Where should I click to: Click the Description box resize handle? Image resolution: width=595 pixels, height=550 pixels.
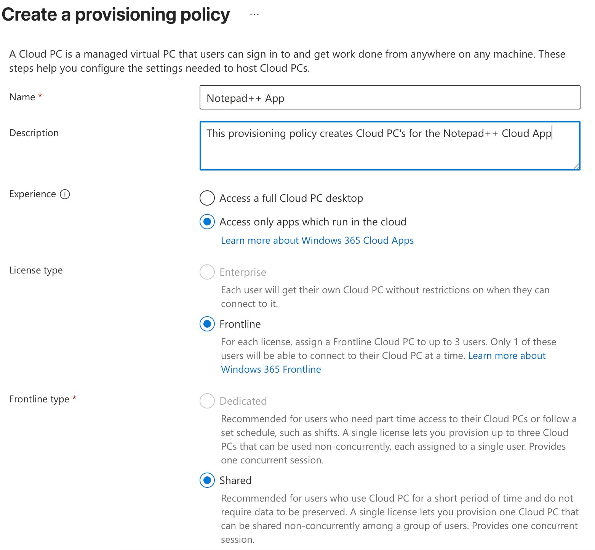576,166
